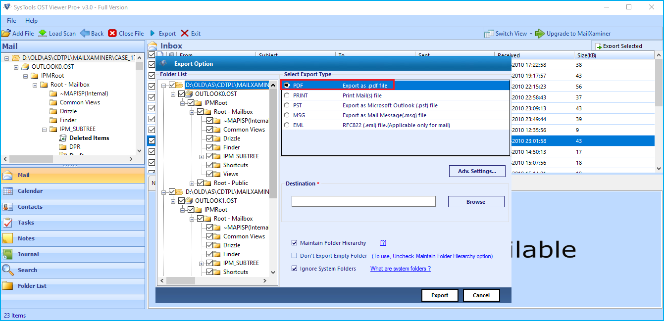This screenshot has height=321, width=664.
Task: Click the red Close File icon
Action: click(x=112, y=33)
